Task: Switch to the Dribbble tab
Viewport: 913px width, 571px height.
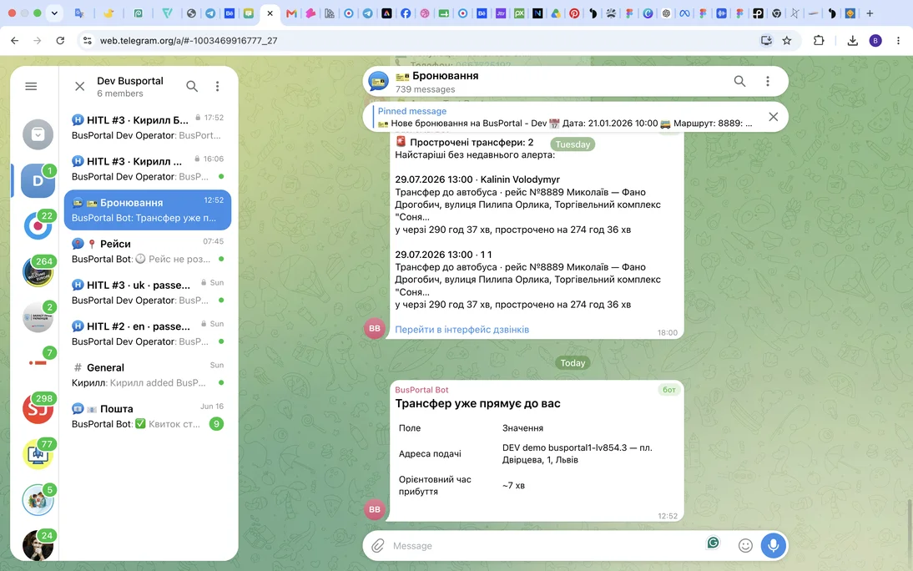Action: [x=425, y=13]
